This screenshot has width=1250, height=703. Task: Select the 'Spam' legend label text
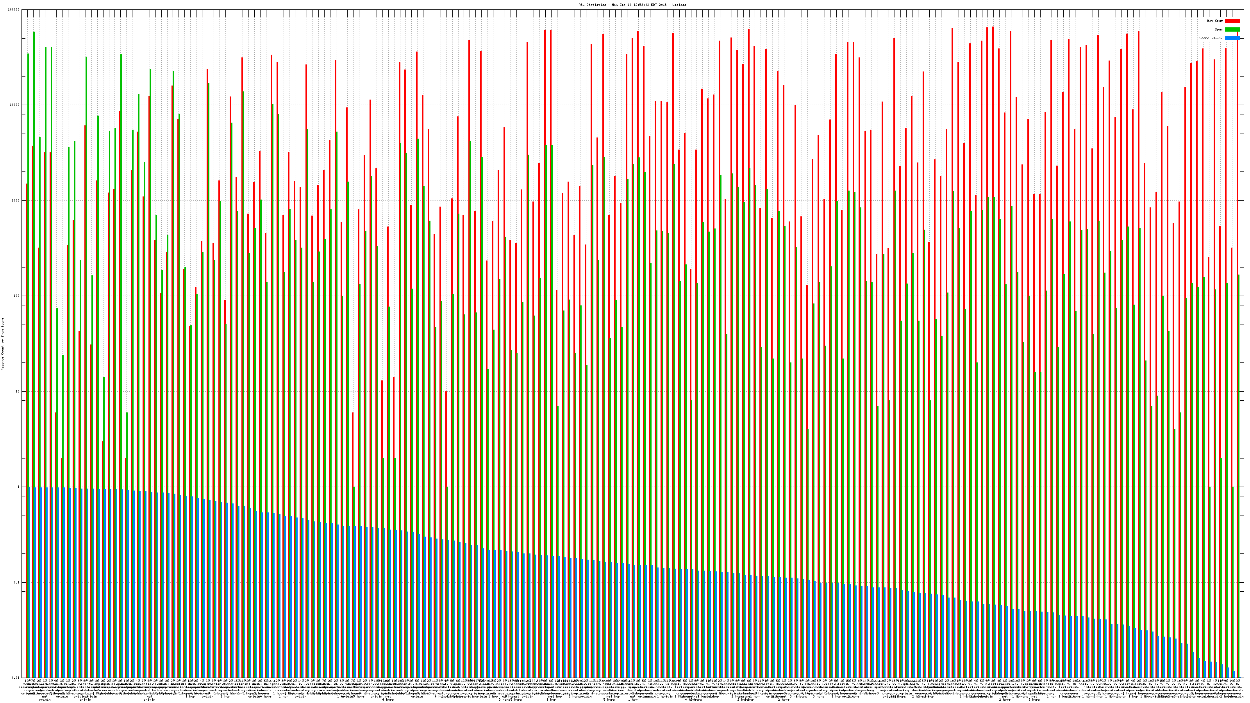pyautogui.click(x=1219, y=30)
